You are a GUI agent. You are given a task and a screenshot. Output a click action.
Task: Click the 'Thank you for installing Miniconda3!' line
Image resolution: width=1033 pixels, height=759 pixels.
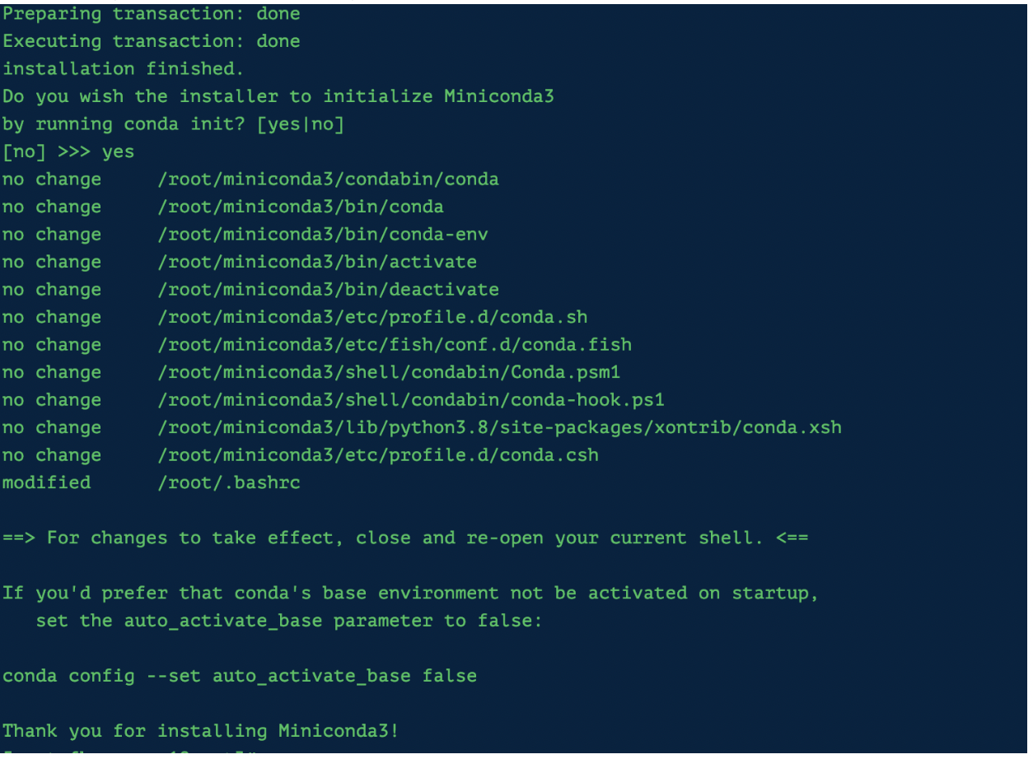(201, 731)
